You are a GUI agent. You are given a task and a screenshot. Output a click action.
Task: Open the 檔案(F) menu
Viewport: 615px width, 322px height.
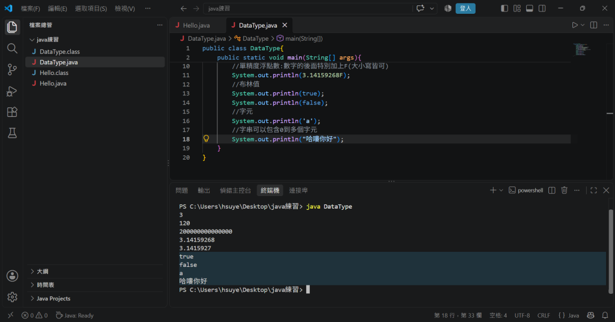tap(30, 8)
